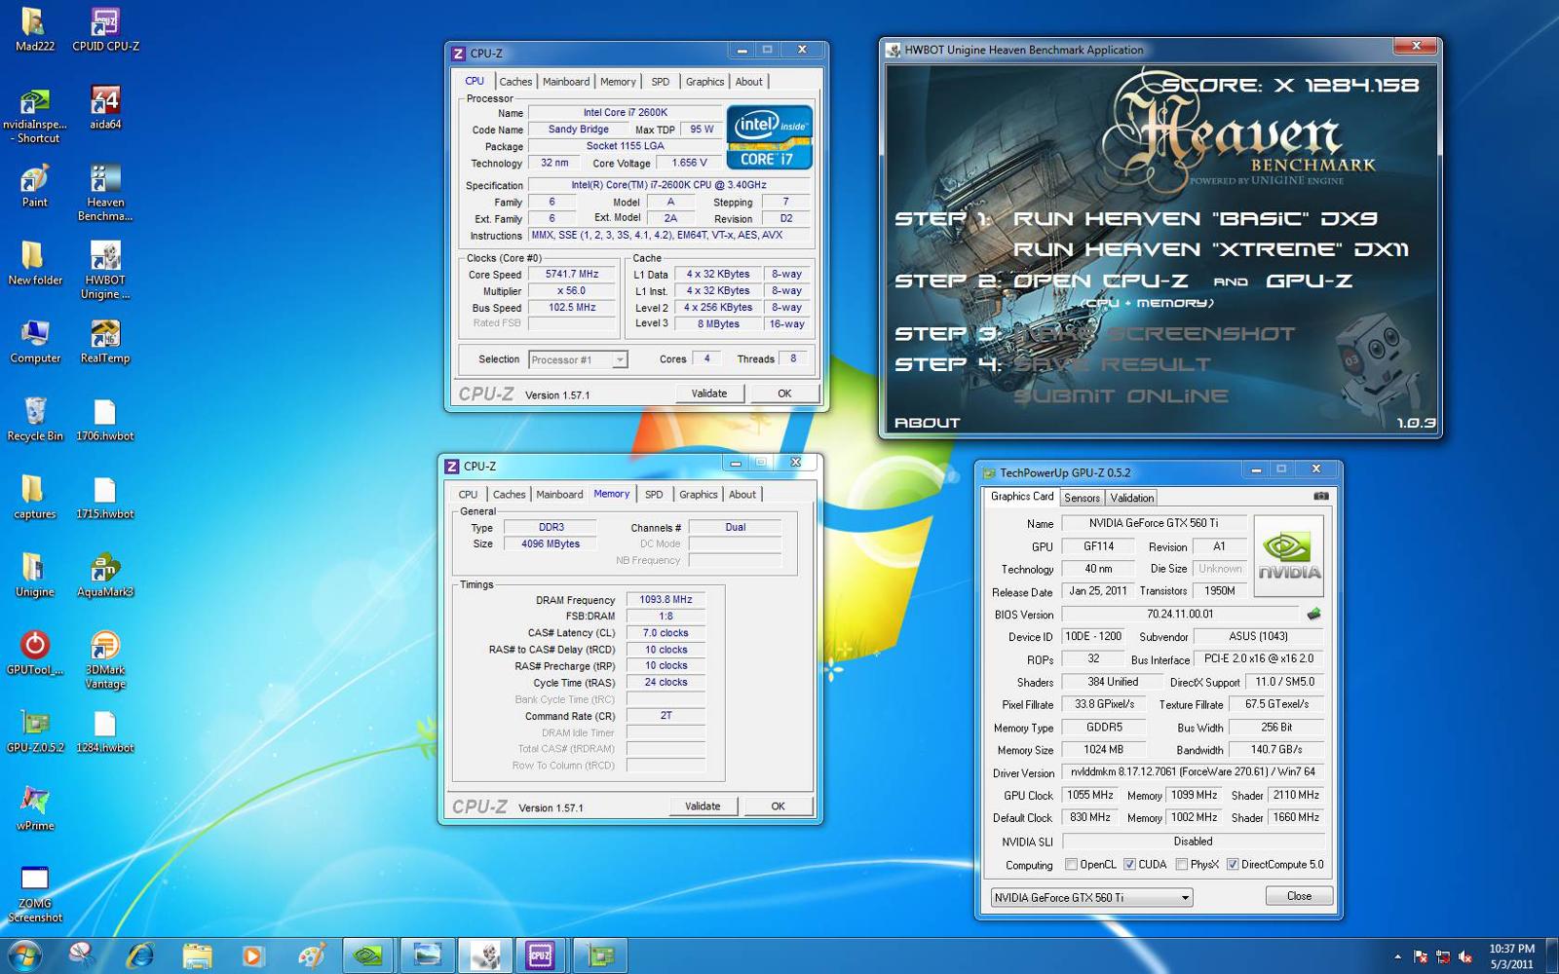
Task: Launch AquaMark3 desktop shortcut
Action: coord(105,575)
